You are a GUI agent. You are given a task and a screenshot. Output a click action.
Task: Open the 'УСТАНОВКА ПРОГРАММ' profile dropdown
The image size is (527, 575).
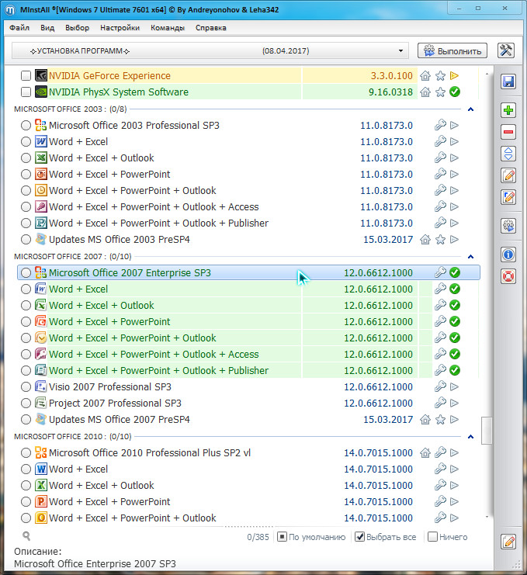tap(210, 50)
